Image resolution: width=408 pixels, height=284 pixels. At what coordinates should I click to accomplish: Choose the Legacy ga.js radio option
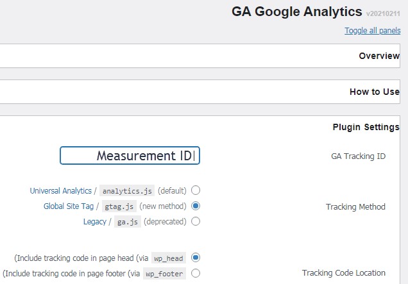[x=196, y=222]
